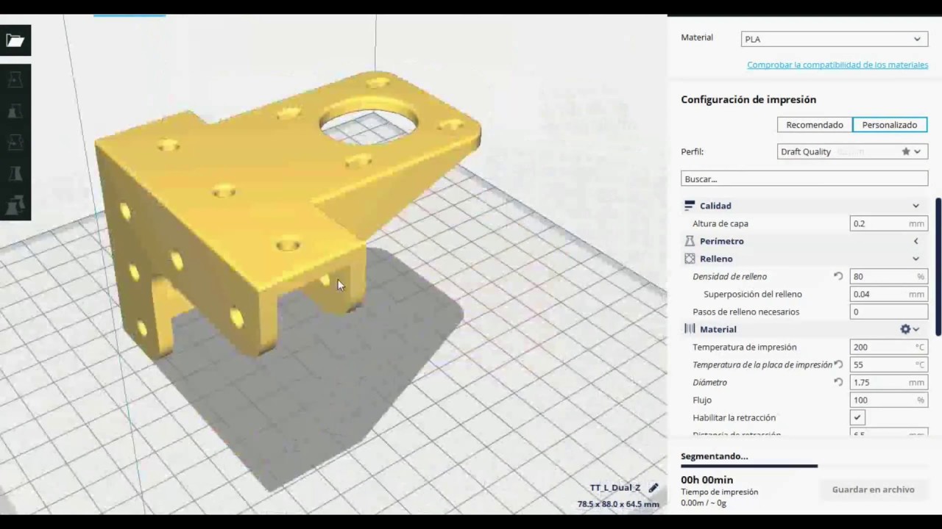Click the Flujo setting label

click(x=702, y=400)
